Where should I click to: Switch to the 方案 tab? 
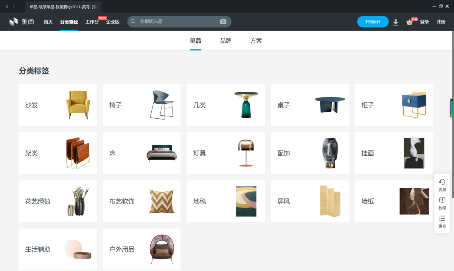pos(256,41)
